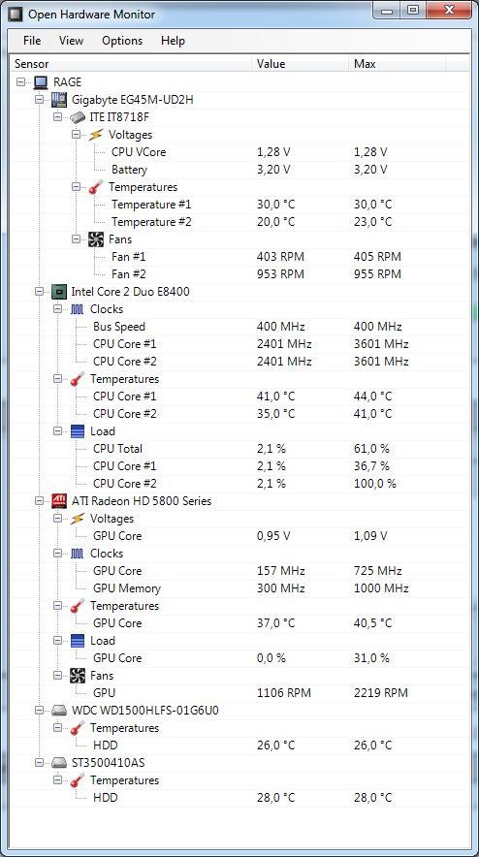Open the Options menu
Image resolution: width=479 pixels, height=857 pixels.
122,41
